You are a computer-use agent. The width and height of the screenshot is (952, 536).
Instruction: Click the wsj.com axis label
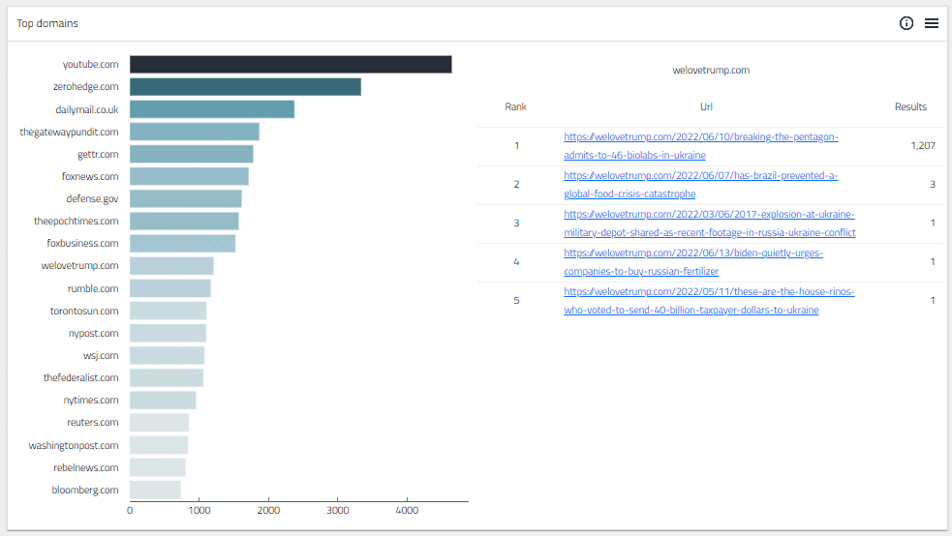[101, 356]
